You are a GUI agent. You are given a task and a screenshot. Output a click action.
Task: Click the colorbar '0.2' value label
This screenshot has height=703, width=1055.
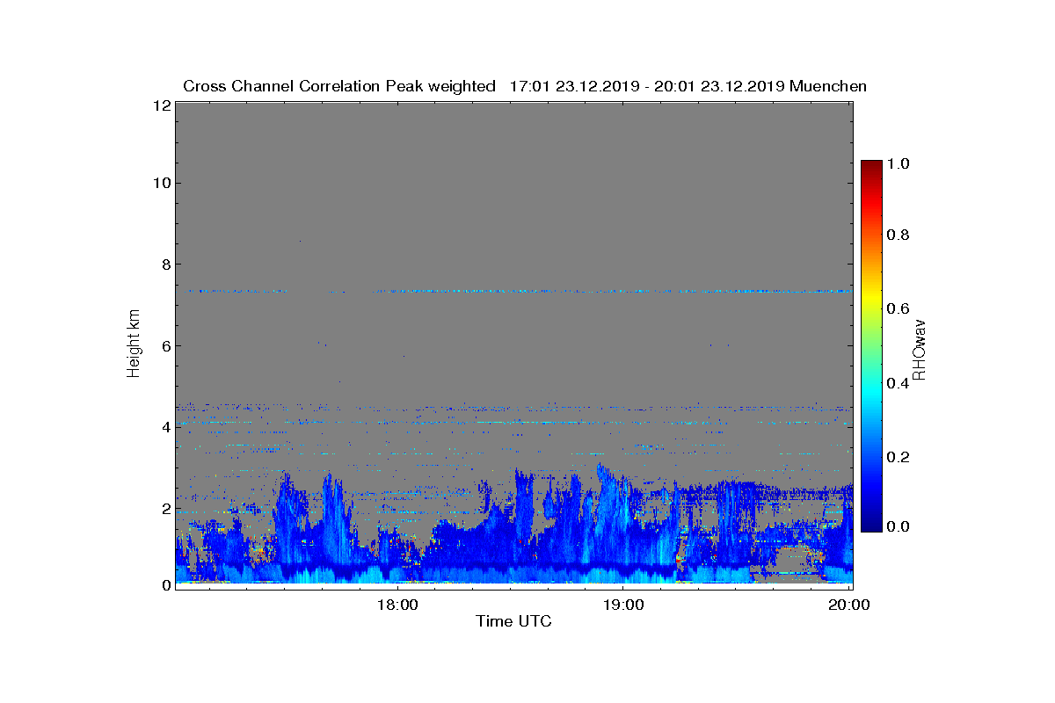897,456
